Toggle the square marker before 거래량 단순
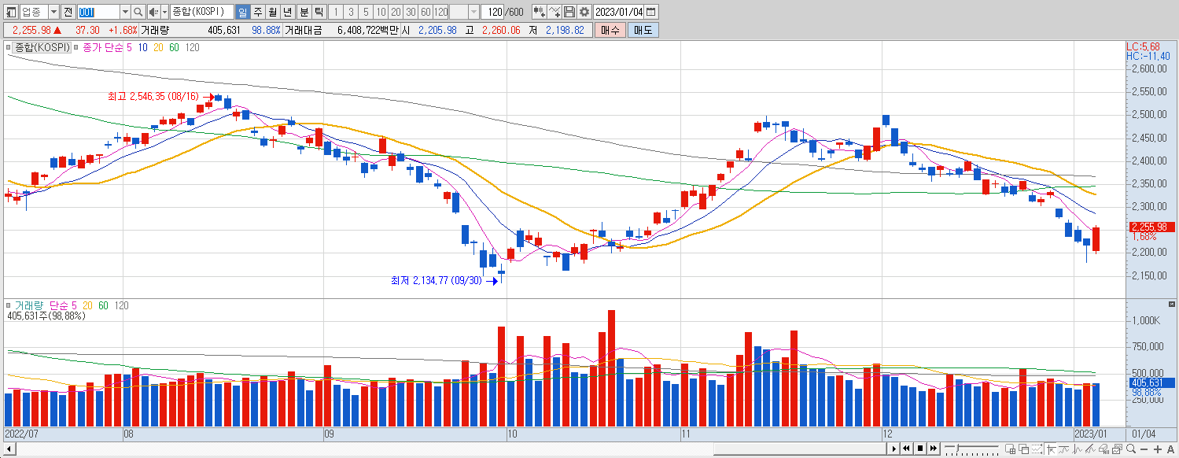 click(x=9, y=305)
